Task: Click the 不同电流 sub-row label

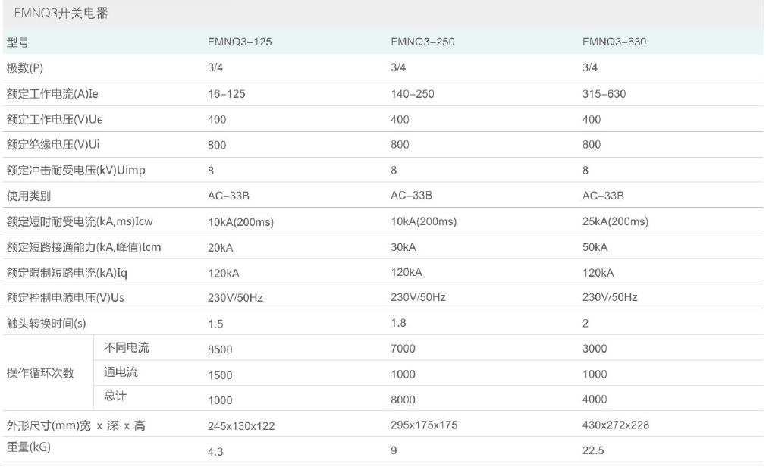Action: [127, 349]
